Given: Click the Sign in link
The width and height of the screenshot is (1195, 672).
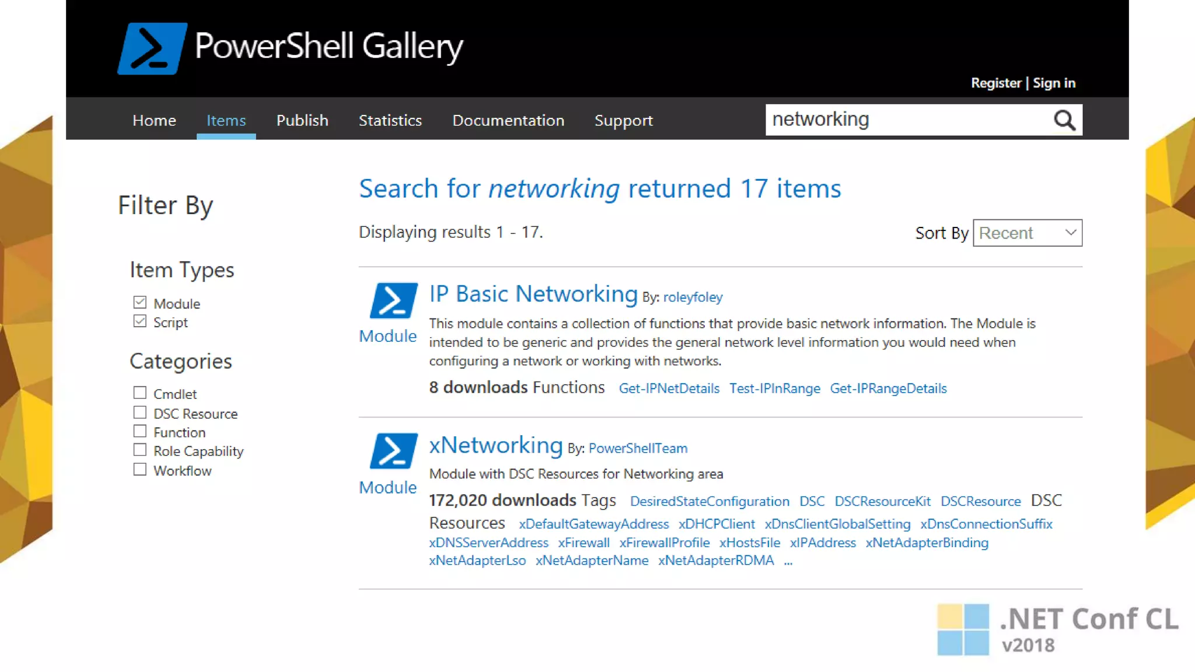Looking at the screenshot, I should click(x=1054, y=83).
